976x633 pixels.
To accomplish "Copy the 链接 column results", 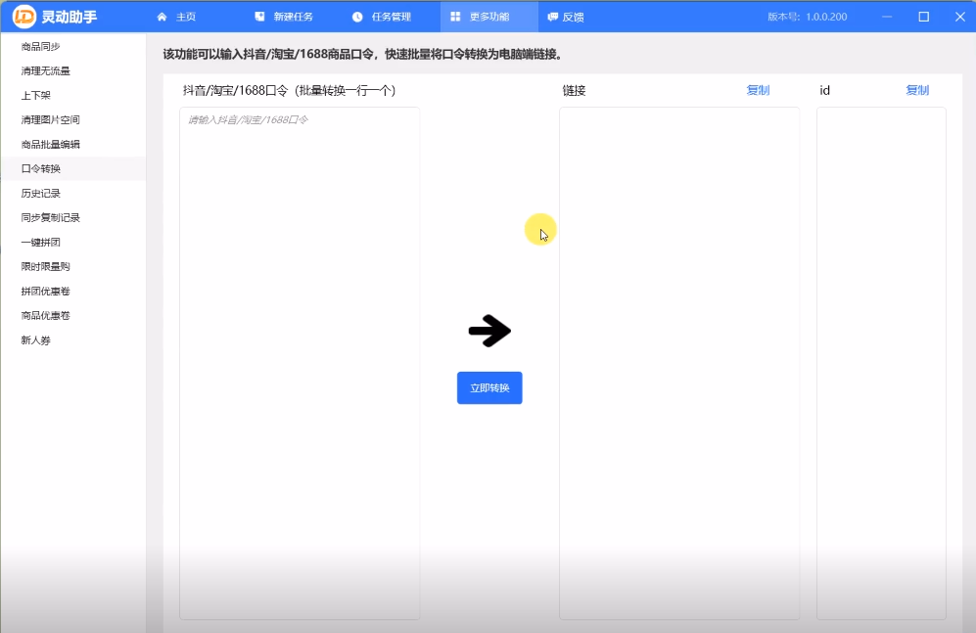I will pos(758,90).
